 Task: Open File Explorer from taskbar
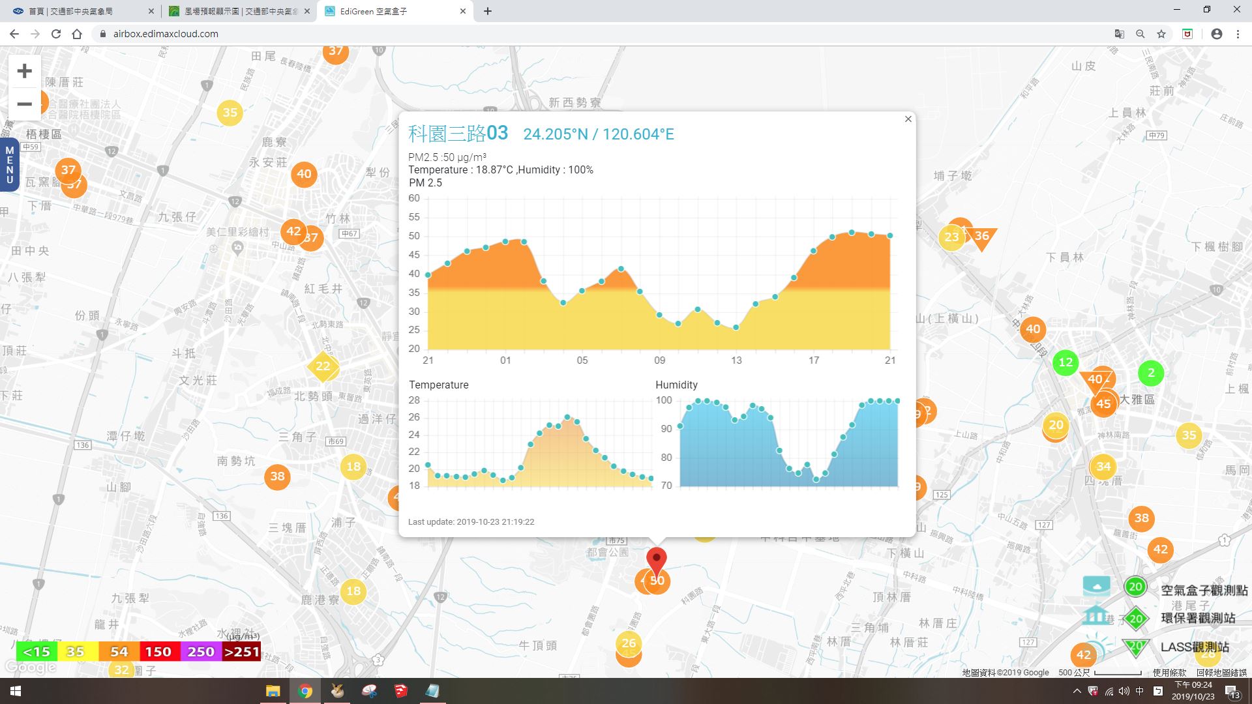point(273,691)
